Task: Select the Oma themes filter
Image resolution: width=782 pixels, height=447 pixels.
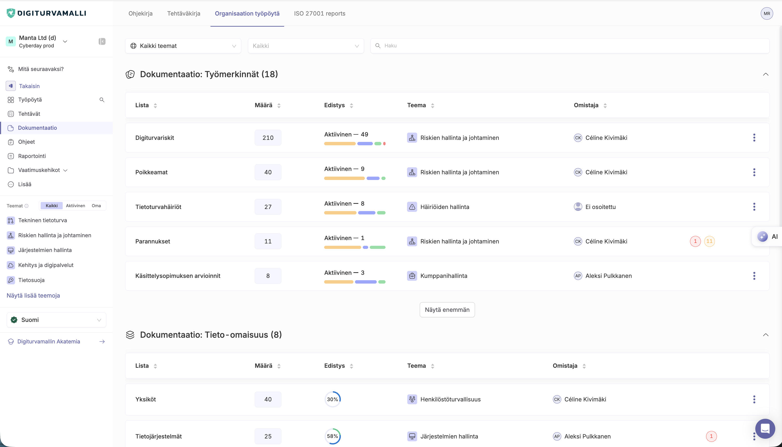Action: (x=96, y=206)
